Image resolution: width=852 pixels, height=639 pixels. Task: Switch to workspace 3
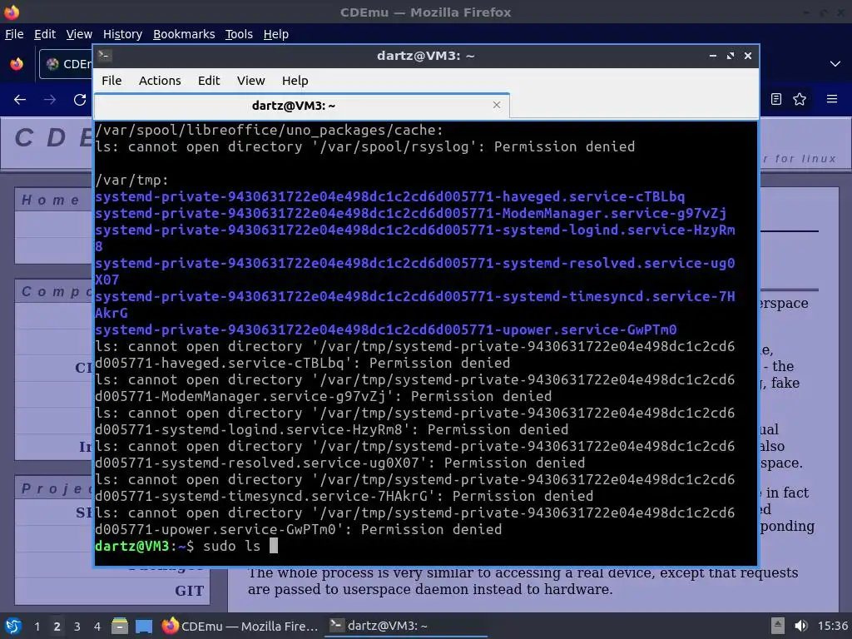click(x=77, y=627)
